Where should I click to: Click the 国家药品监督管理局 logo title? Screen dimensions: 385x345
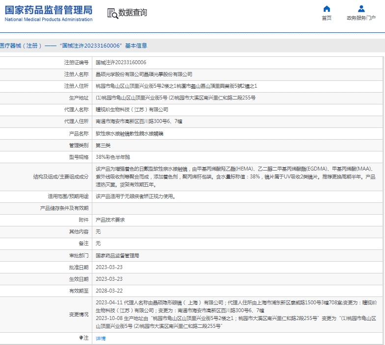pos(49,10)
